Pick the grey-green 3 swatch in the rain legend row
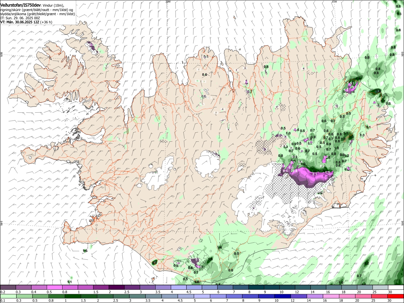This screenshot has height=303, width=404. coord(137,296)
